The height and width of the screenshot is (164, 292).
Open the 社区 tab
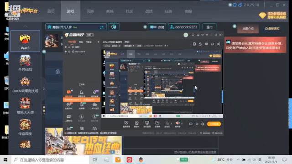(129, 11)
